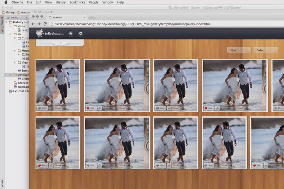Screen dimensions: 284x189
Task: Go back with browser back arrow
Action: click(33, 24)
